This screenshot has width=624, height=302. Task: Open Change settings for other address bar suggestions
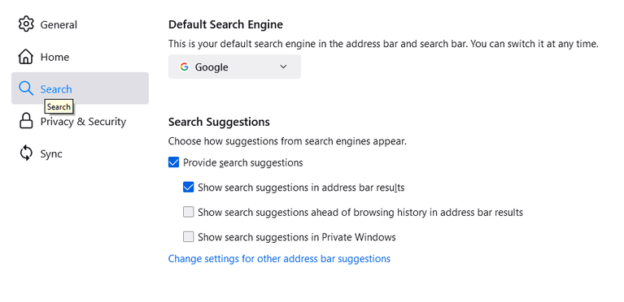279,259
